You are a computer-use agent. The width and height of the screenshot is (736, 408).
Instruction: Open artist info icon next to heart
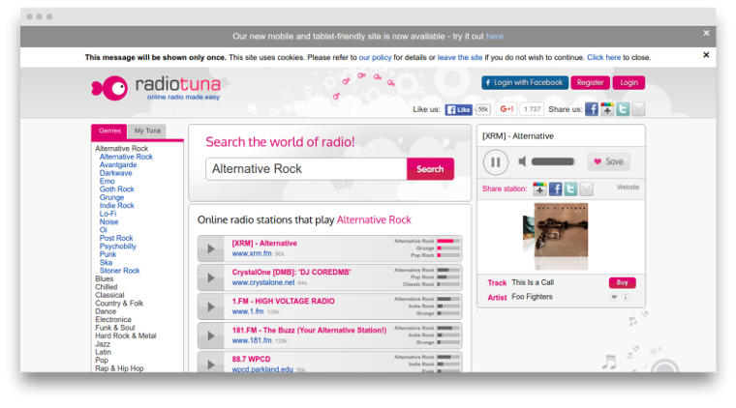626,297
